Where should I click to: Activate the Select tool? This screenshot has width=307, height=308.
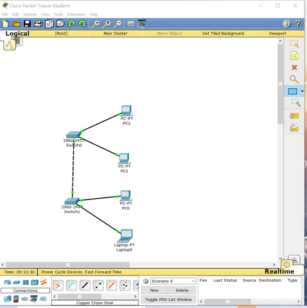click(294, 44)
